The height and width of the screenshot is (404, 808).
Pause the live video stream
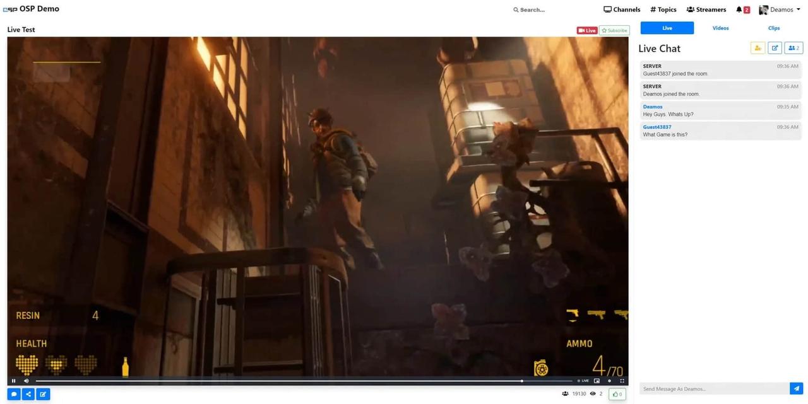(x=13, y=381)
